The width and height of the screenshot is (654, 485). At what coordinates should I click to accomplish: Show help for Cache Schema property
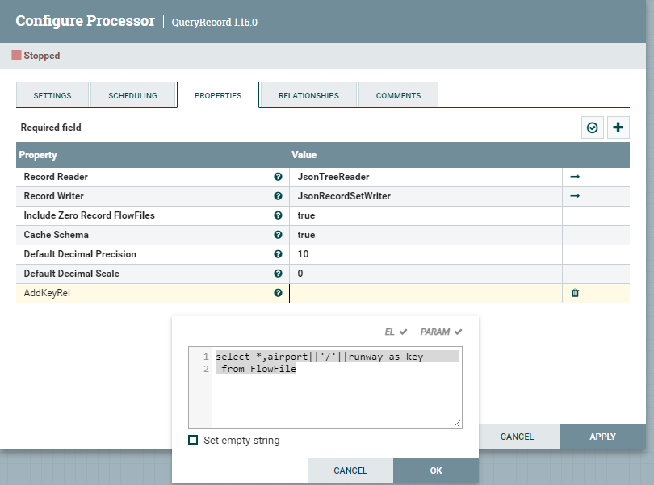pyautogui.click(x=278, y=235)
